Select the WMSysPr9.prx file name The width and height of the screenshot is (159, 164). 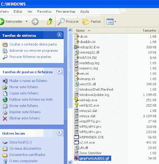click(90, 127)
